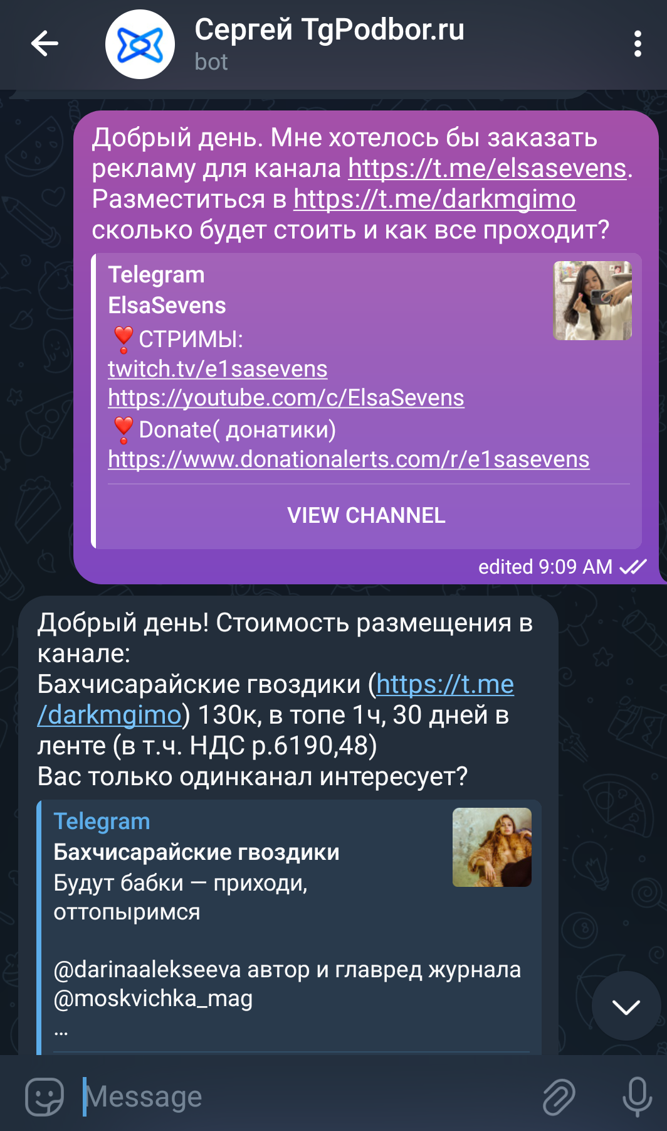Tap the microphone voice message icon

tap(637, 1096)
